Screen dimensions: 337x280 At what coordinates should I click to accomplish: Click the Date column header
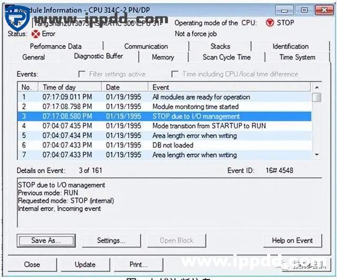point(125,87)
